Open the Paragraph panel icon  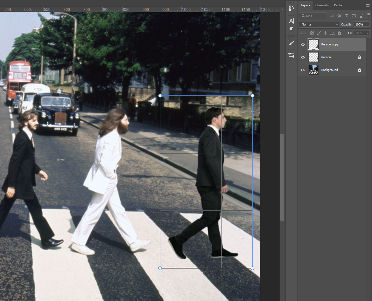[x=291, y=30]
